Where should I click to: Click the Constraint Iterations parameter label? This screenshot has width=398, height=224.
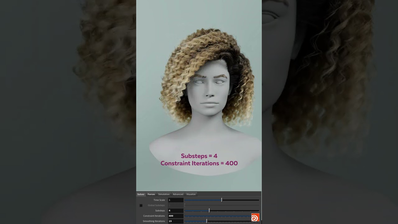pyautogui.click(x=154, y=216)
